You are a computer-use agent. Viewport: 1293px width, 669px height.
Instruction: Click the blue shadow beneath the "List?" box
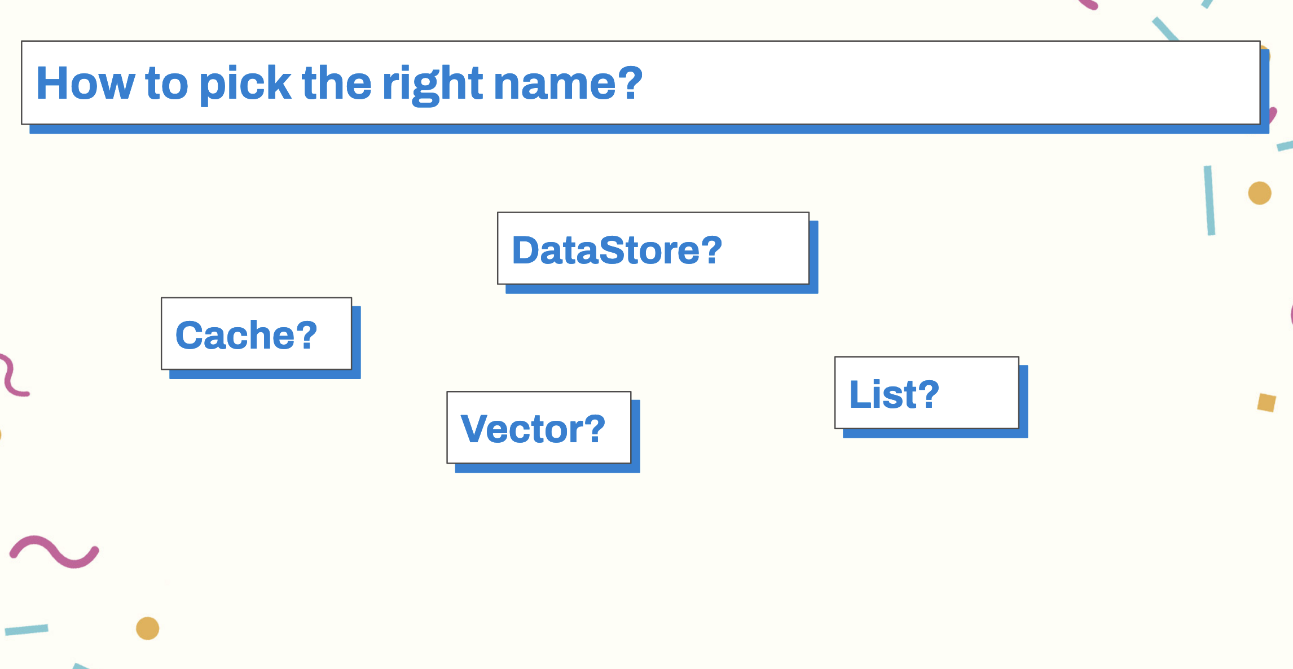click(x=935, y=433)
